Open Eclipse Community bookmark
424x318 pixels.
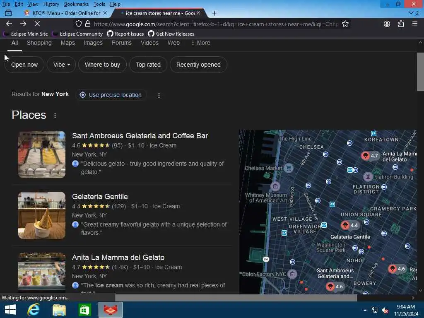[x=77, y=34]
